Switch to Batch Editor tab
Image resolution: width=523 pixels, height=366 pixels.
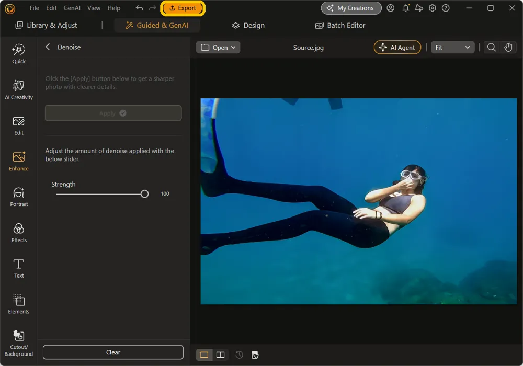pos(340,25)
